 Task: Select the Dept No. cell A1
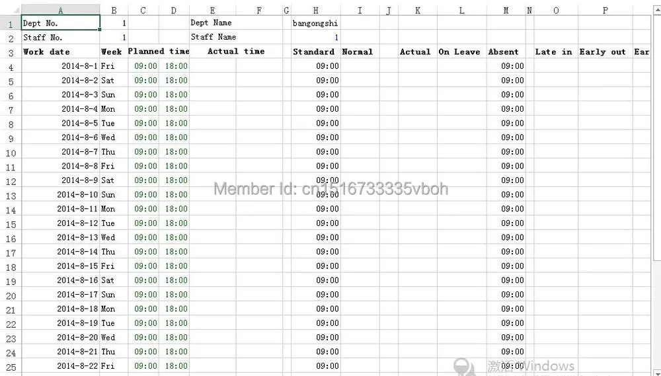tap(60, 22)
